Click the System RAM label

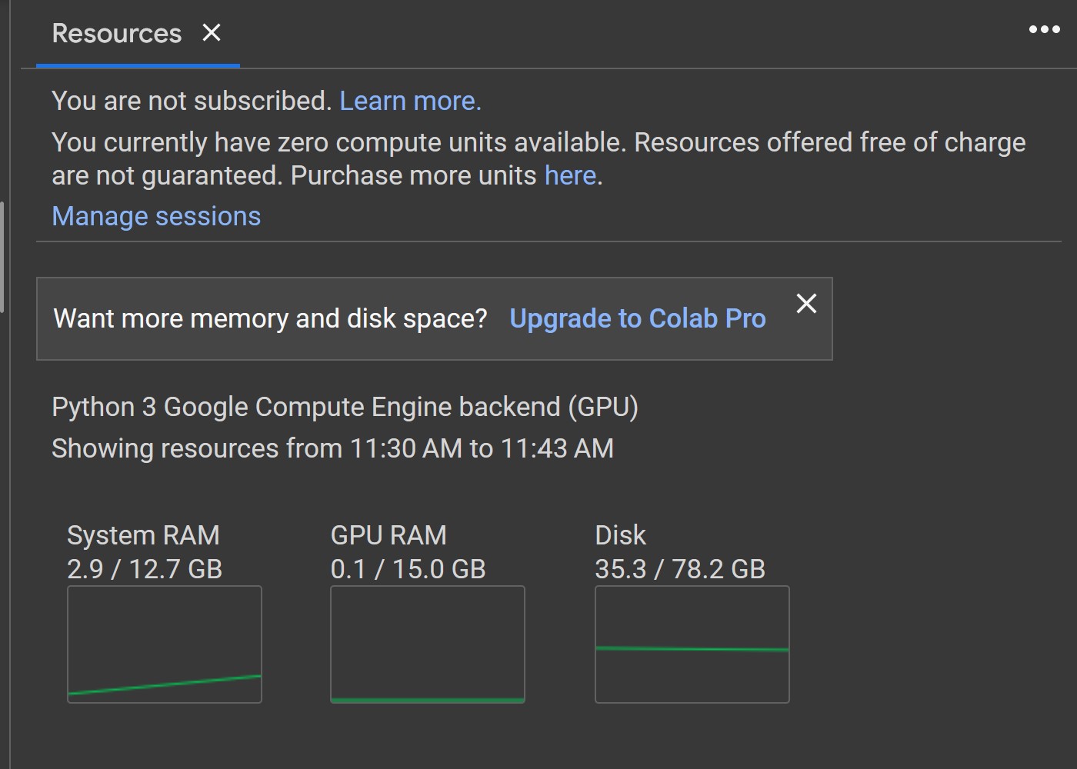pyautogui.click(x=143, y=534)
